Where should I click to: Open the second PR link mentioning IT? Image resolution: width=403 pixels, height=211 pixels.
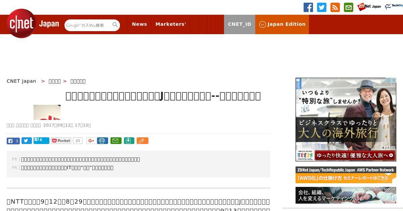[67, 168]
